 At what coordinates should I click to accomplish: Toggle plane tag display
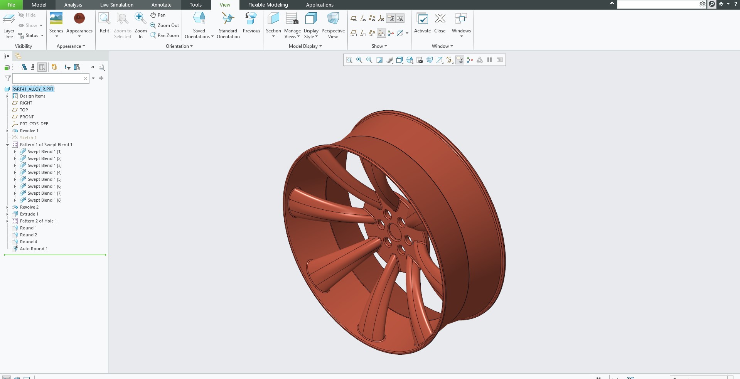pos(354,34)
